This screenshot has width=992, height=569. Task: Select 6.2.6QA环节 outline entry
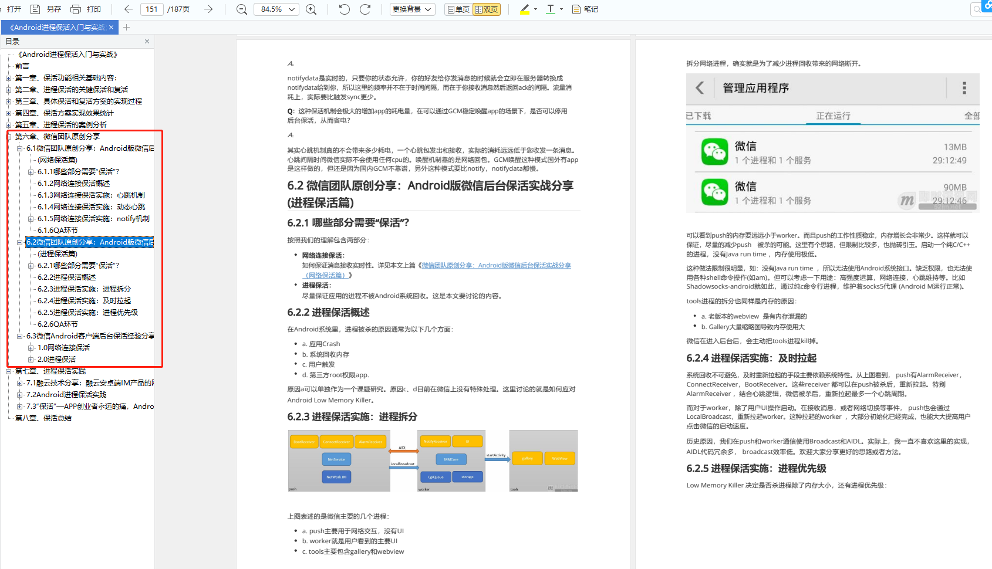point(58,324)
